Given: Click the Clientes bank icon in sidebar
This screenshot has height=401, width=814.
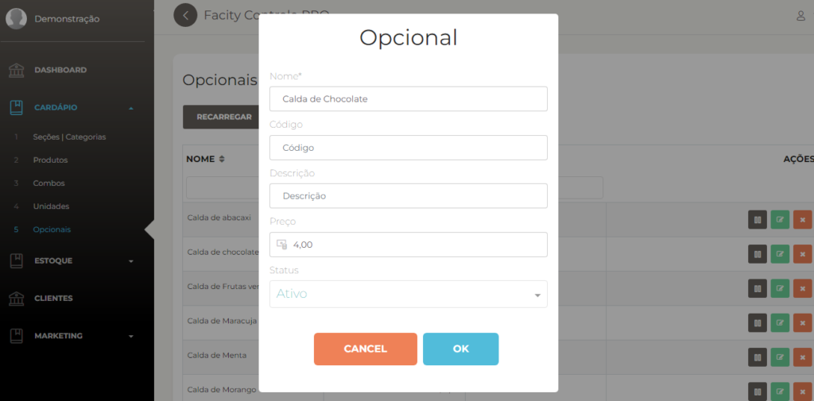Looking at the screenshot, I should point(17,299).
